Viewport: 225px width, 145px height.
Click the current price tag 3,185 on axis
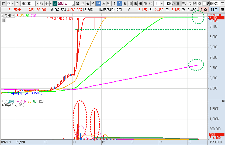217,18
